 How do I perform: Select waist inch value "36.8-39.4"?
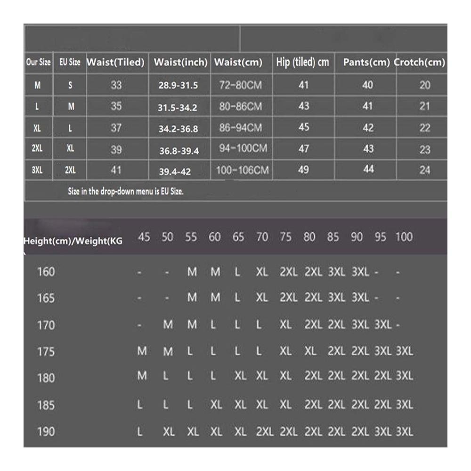tap(179, 151)
